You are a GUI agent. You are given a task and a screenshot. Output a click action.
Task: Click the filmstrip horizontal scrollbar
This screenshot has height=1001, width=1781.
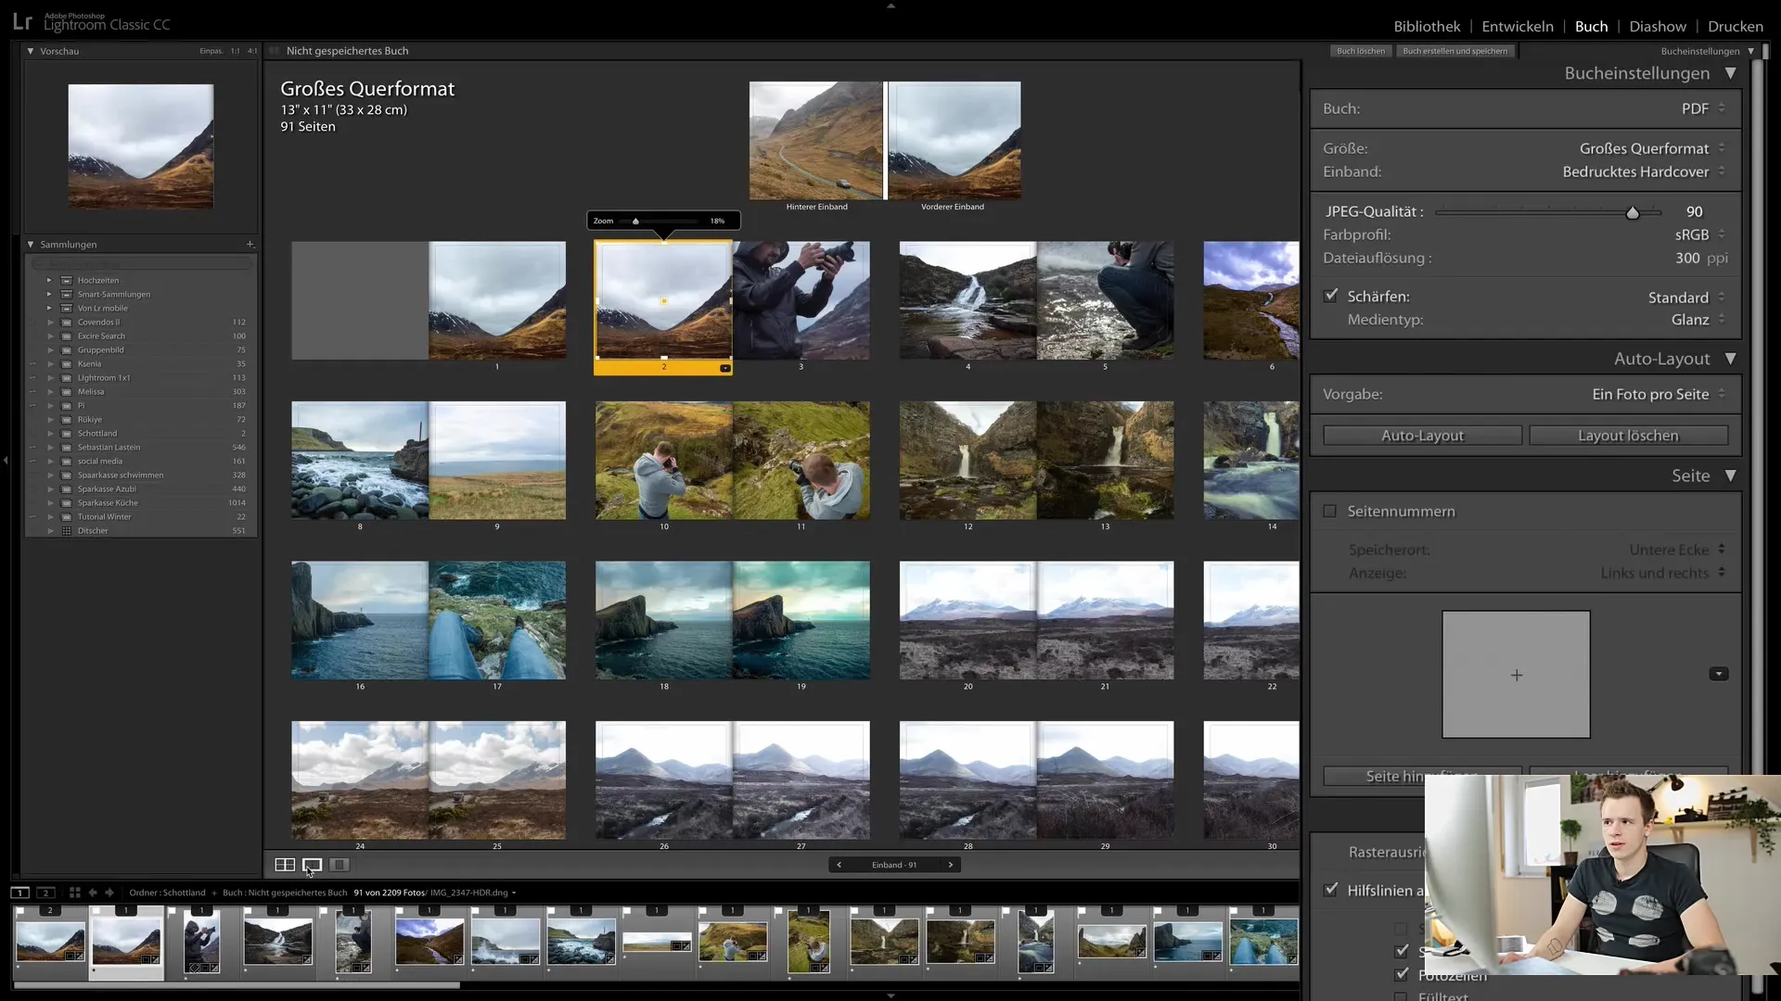click(237, 985)
